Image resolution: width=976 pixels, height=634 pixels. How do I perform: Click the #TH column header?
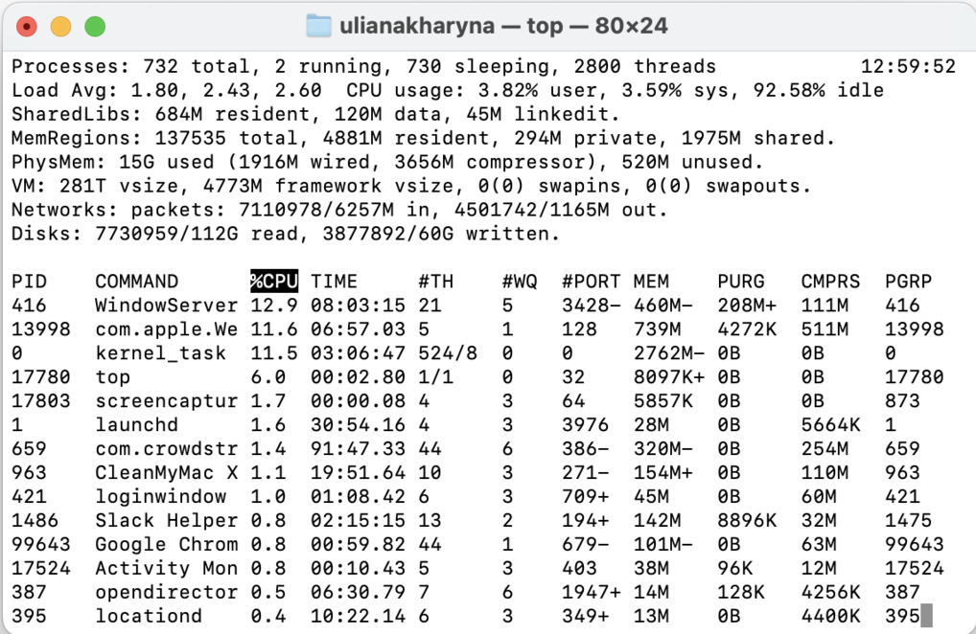[x=430, y=281]
